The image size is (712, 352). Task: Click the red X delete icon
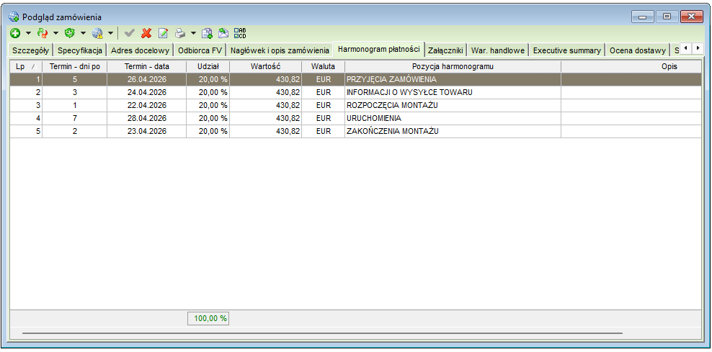click(x=146, y=33)
